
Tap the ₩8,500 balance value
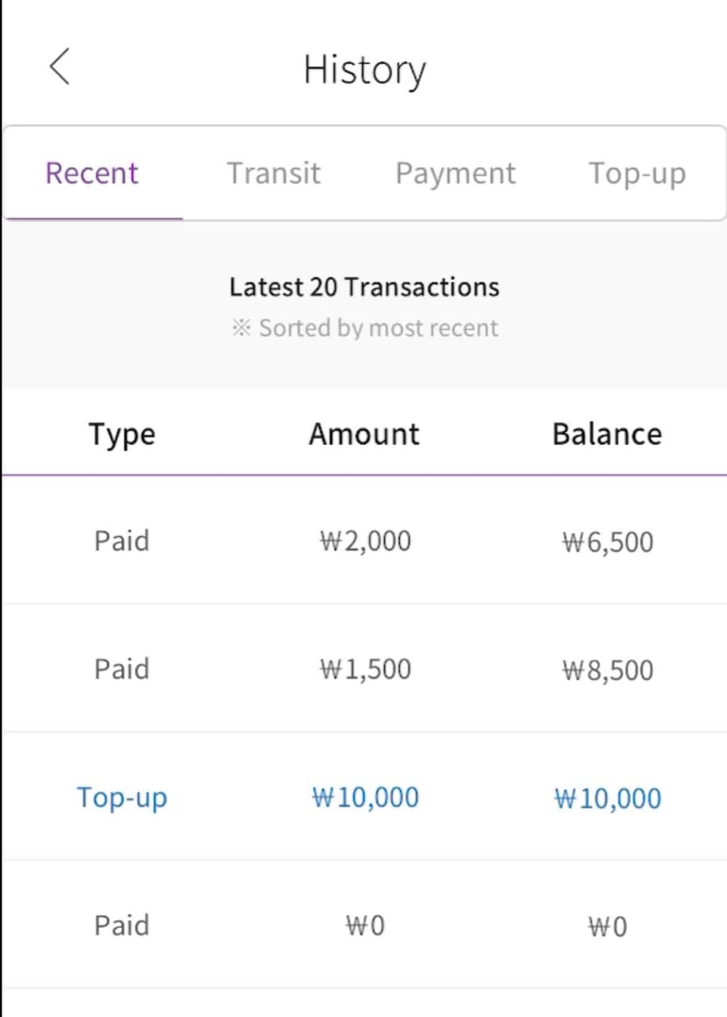pyautogui.click(x=607, y=670)
